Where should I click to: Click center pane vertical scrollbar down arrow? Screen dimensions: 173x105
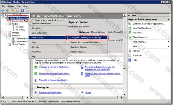125,95
